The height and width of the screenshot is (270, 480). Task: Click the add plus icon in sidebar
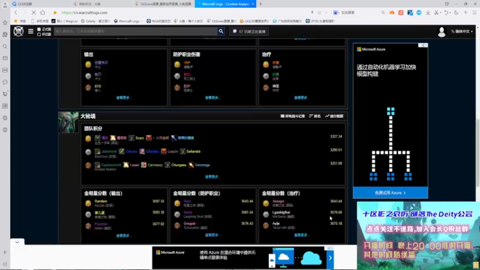[5, 252]
